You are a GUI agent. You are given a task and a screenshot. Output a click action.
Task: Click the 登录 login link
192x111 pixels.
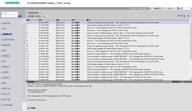tap(20, 16)
